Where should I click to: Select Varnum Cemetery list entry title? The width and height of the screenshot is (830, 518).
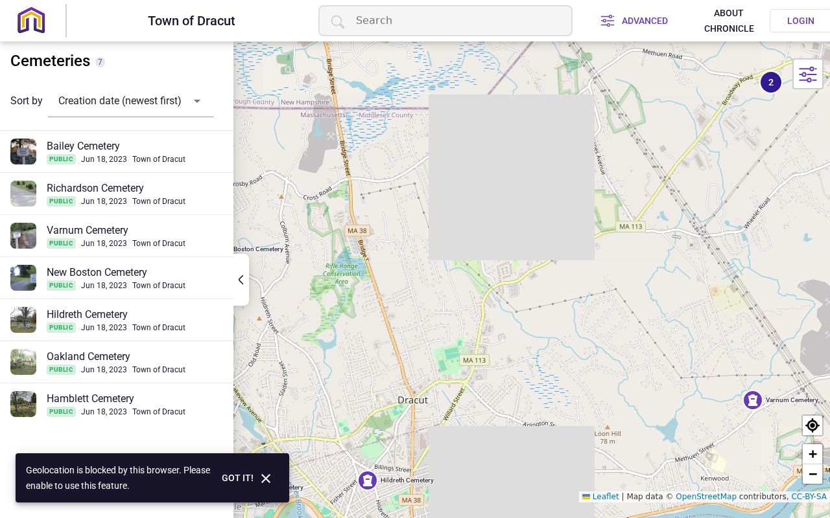(x=88, y=231)
